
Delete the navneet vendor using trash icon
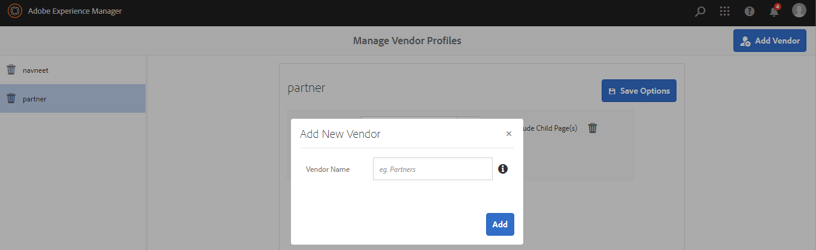(x=11, y=70)
